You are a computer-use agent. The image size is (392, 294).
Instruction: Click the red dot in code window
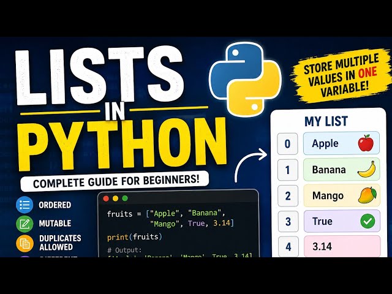click(106, 198)
